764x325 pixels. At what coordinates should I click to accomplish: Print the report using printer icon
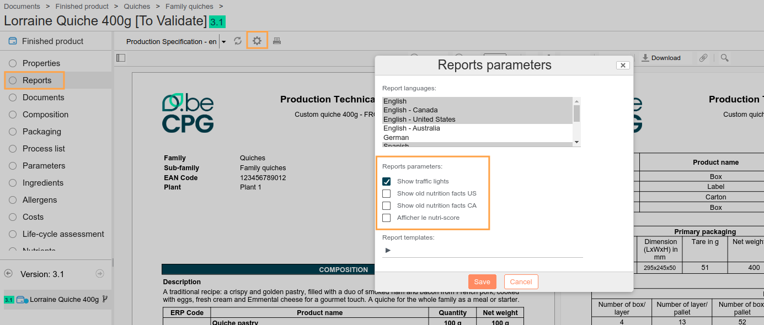[277, 41]
